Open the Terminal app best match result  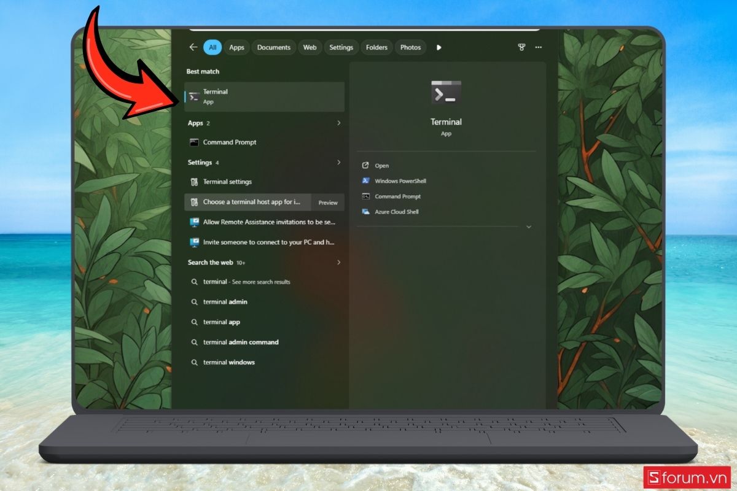265,96
